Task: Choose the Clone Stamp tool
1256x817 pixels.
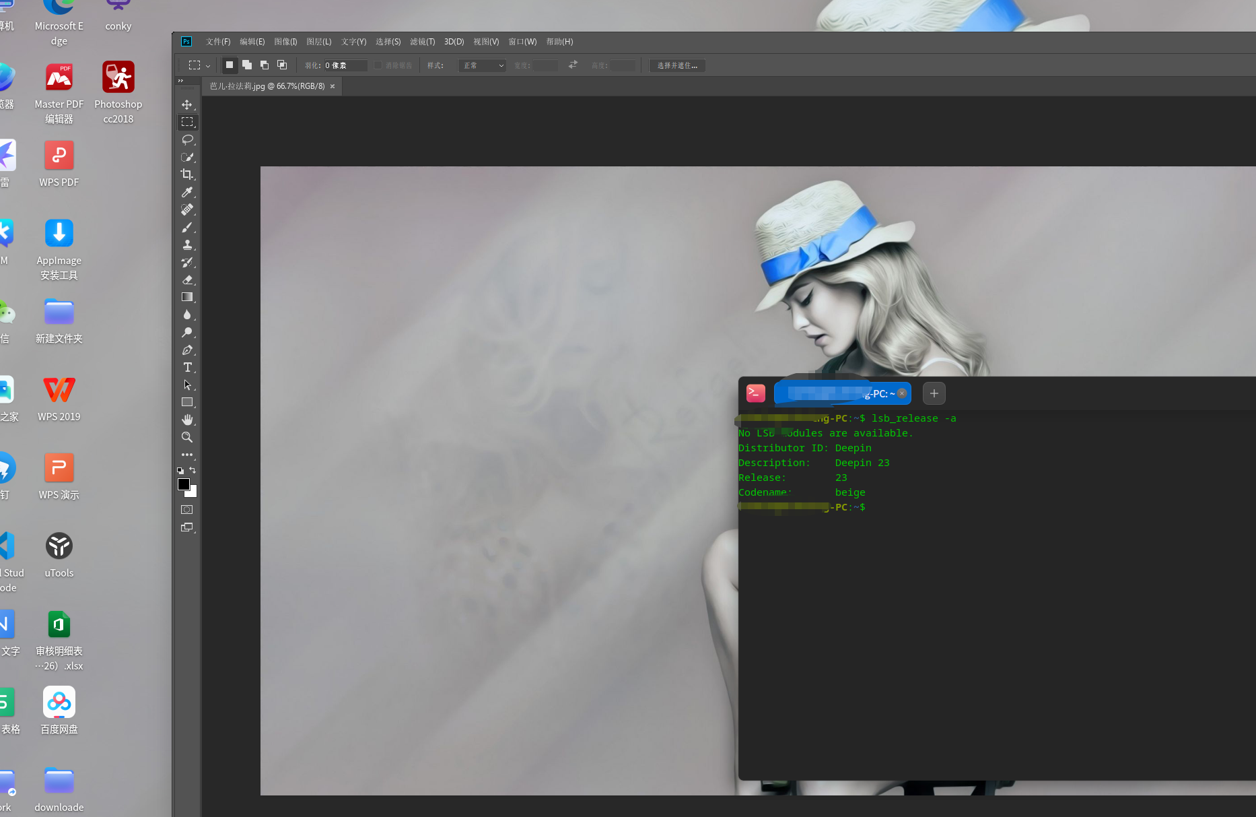Action: click(x=187, y=244)
